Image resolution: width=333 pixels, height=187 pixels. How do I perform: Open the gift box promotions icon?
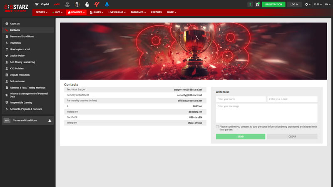(257, 5)
